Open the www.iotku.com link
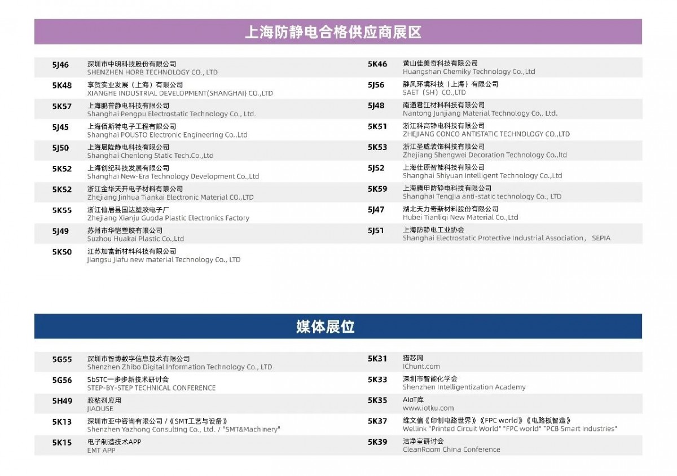 (x=428, y=408)
